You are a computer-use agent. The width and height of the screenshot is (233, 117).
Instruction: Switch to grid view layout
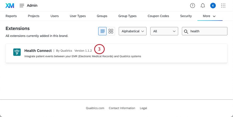tap(111, 31)
